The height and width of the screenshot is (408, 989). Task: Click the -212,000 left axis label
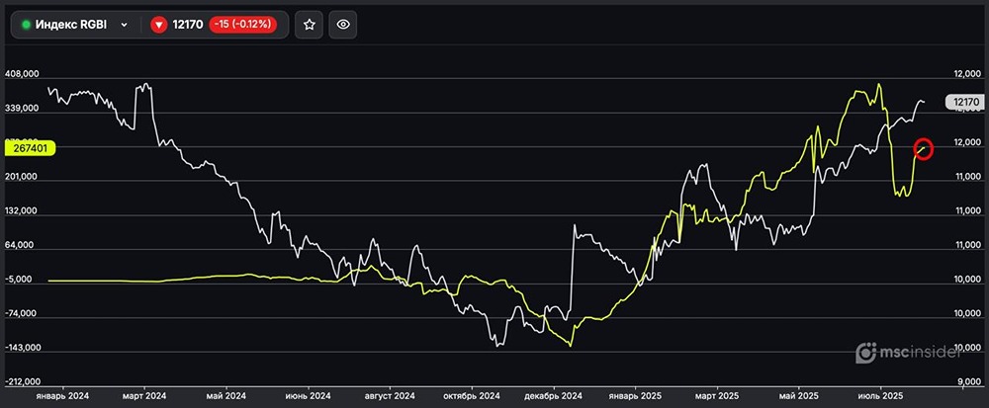point(22,382)
